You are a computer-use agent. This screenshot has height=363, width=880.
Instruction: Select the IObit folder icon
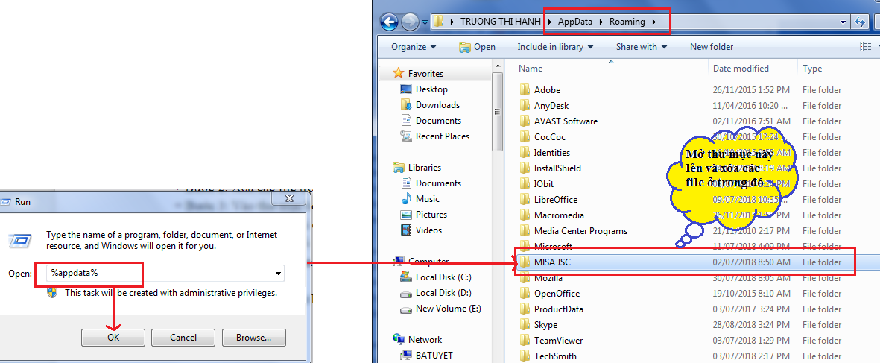[525, 184]
